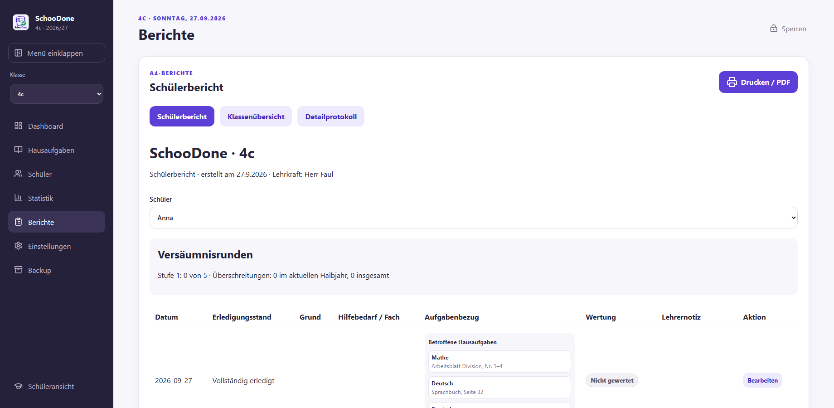Open Einstellungen from the sidebar

pyautogui.click(x=57, y=246)
